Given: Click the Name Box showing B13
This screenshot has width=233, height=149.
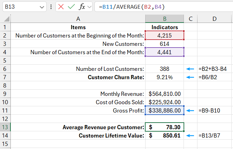Looking at the screenshot, I should [x=19, y=7].
